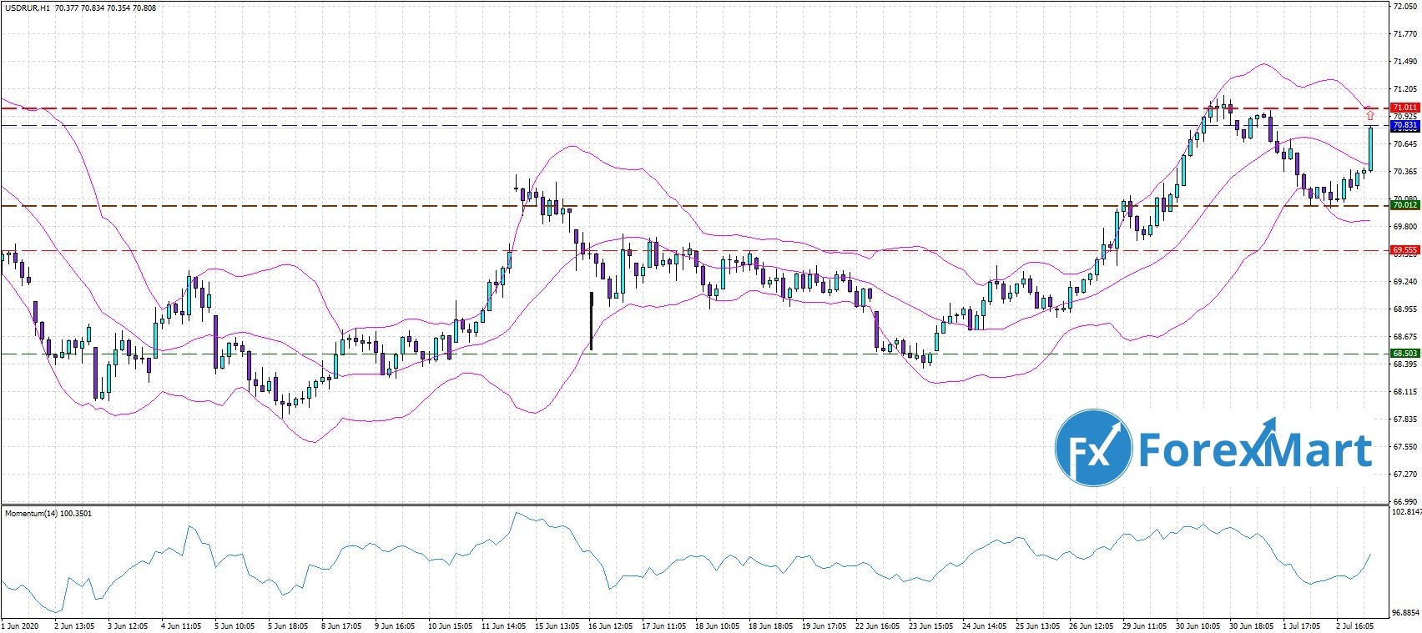The image size is (1422, 633).
Task: Click the tall black vertical bar on 16 Jun
Action: (x=591, y=320)
